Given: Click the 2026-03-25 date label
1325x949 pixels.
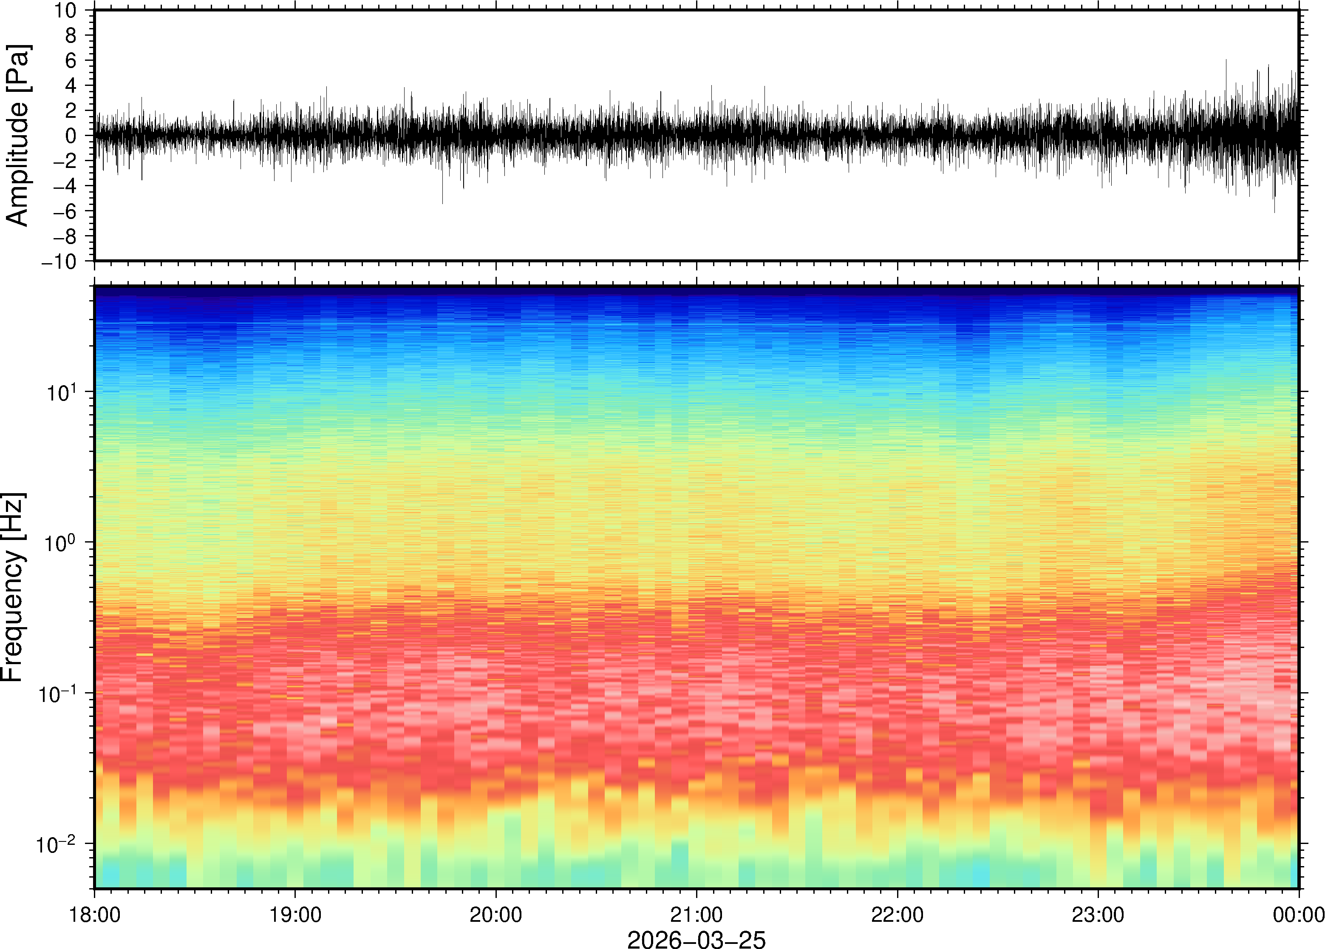Looking at the screenshot, I should click(696, 940).
